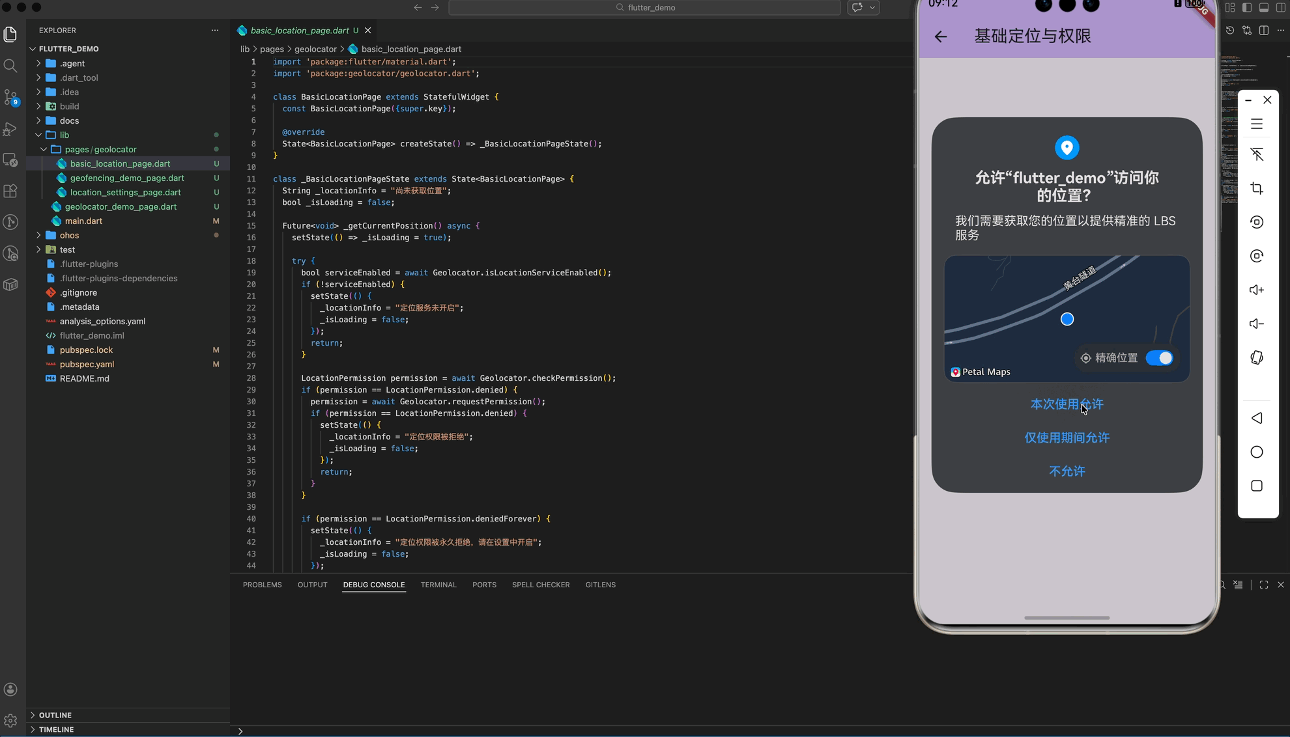This screenshot has height=737, width=1290.
Task: Rotate the emulator screen counterclockwise
Action: (1257, 222)
